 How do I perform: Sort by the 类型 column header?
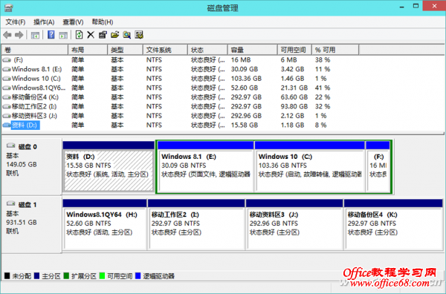pyautogui.click(x=125, y=50)
